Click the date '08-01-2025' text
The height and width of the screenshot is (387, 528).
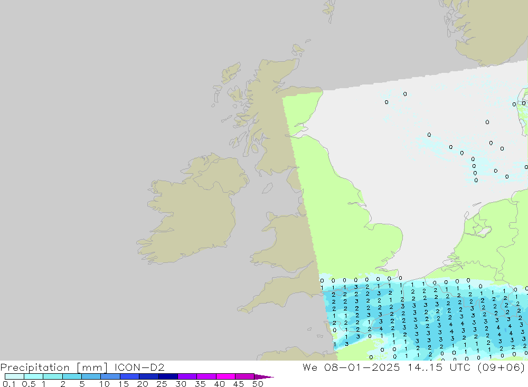pyautogui.click(x=362, y=367)
